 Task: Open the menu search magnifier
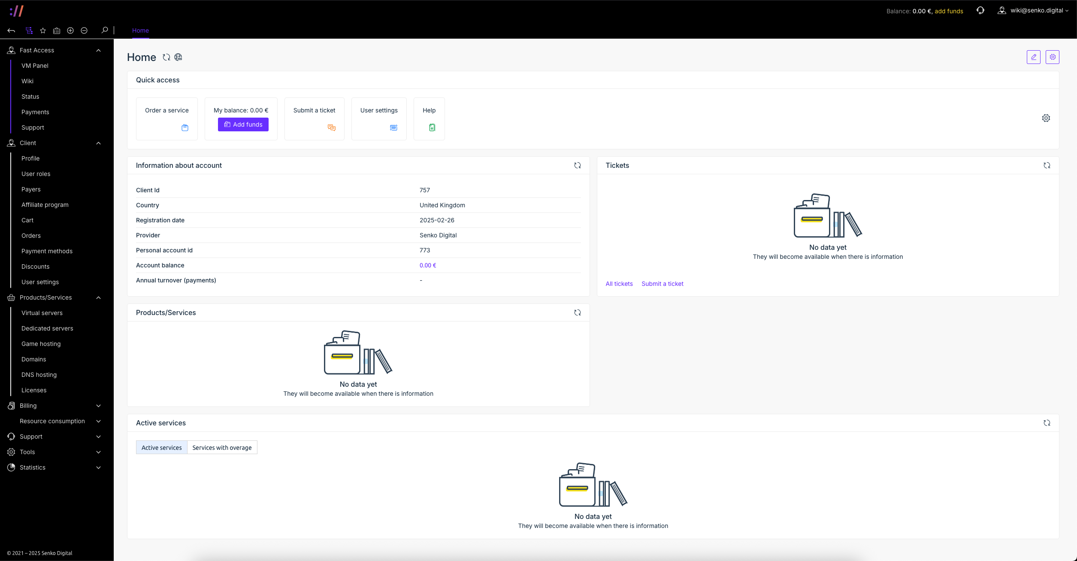click(104, 30)
